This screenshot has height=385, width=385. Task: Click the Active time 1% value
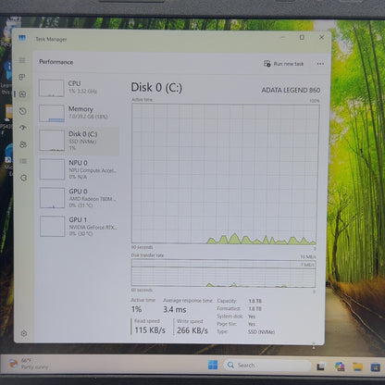(x=136, y=309)
